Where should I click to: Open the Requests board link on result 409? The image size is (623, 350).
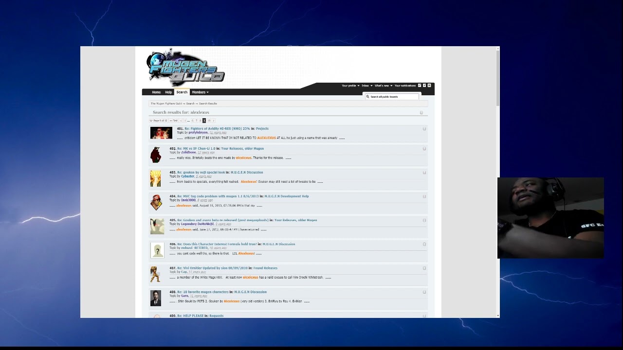(216, 316)
